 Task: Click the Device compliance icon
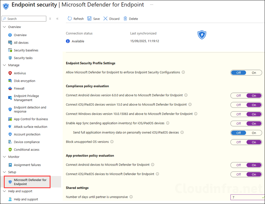[10, 142]
